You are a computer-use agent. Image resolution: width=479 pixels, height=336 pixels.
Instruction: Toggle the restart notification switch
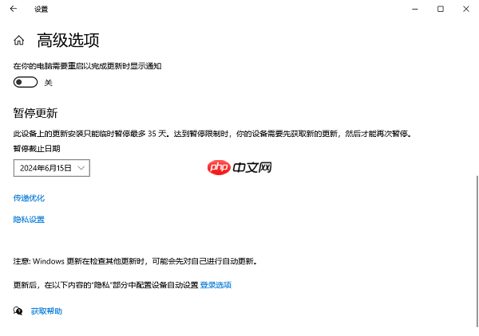(26, 82)
